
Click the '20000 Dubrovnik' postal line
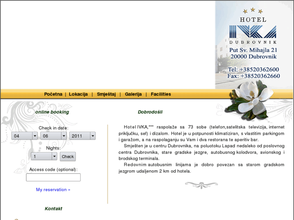254,57
